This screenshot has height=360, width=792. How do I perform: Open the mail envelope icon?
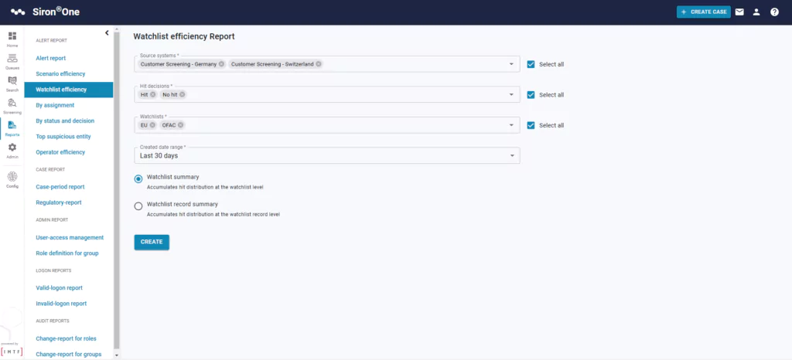(739, 12)
